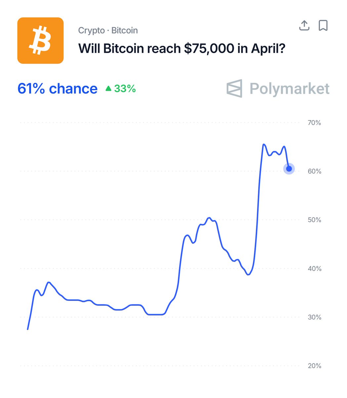Click the Polymarket logo icon
Image resolution: width=347 pixels, height=398 pixels.
pos(234,89)
